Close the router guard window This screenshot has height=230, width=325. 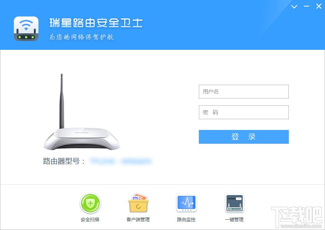[x=319, y=7]
